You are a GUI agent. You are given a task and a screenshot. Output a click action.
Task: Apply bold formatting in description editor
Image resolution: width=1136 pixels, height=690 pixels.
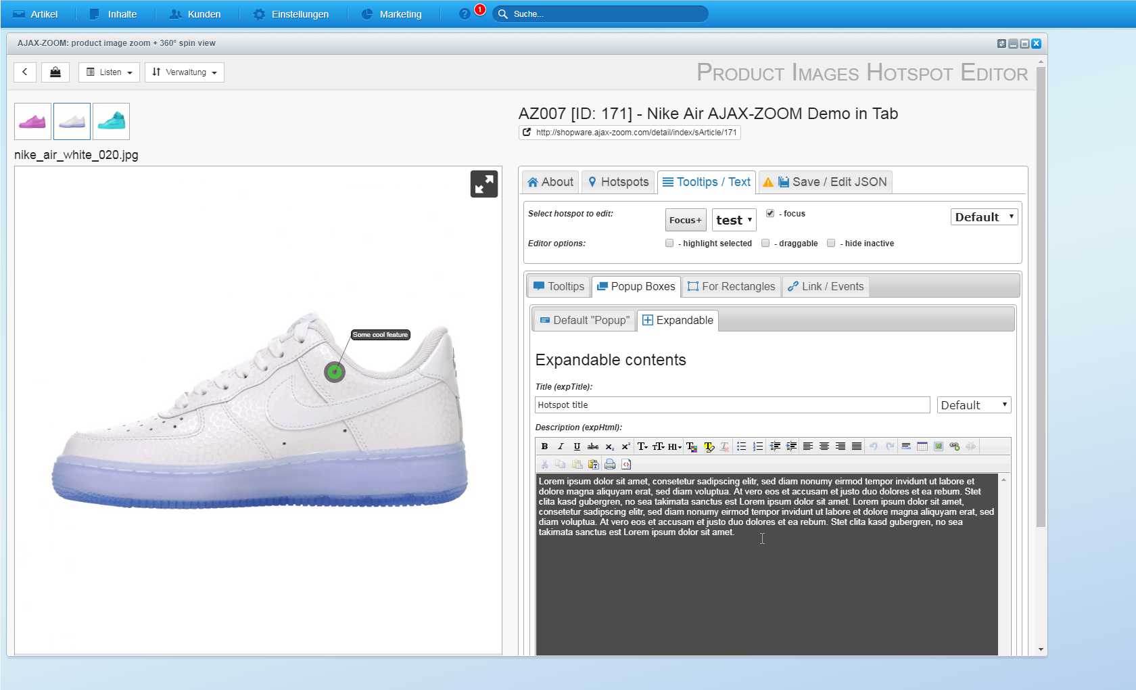[x=544, y=446]
